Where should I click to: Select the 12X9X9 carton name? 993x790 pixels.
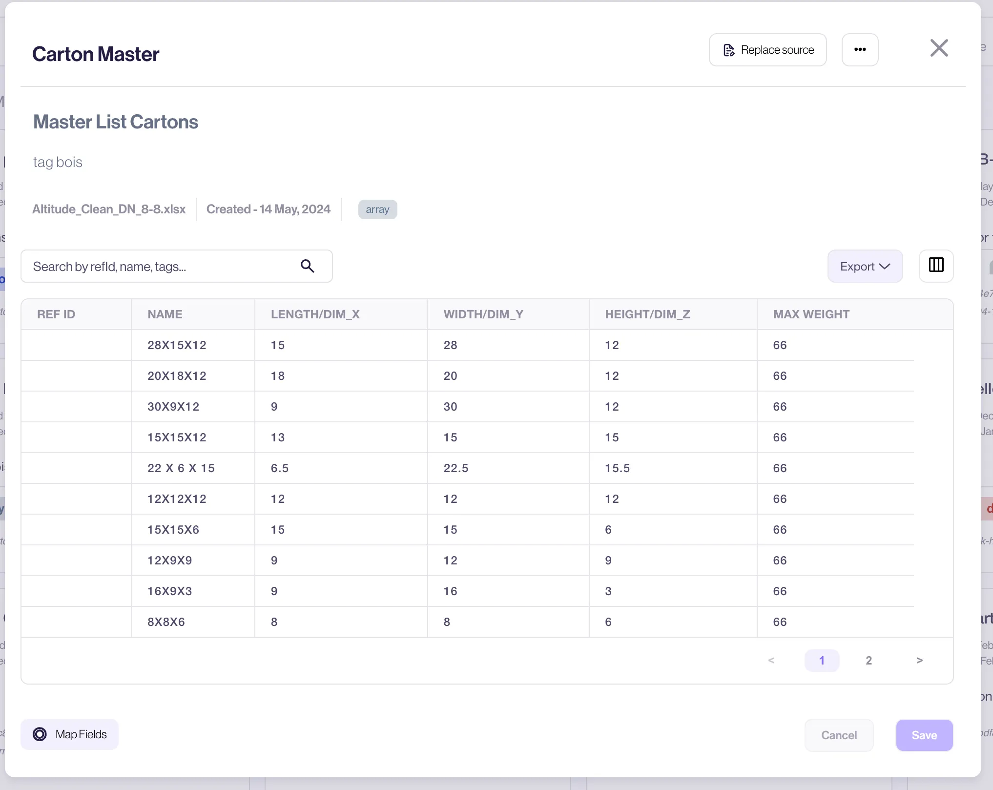click(169, 561)
